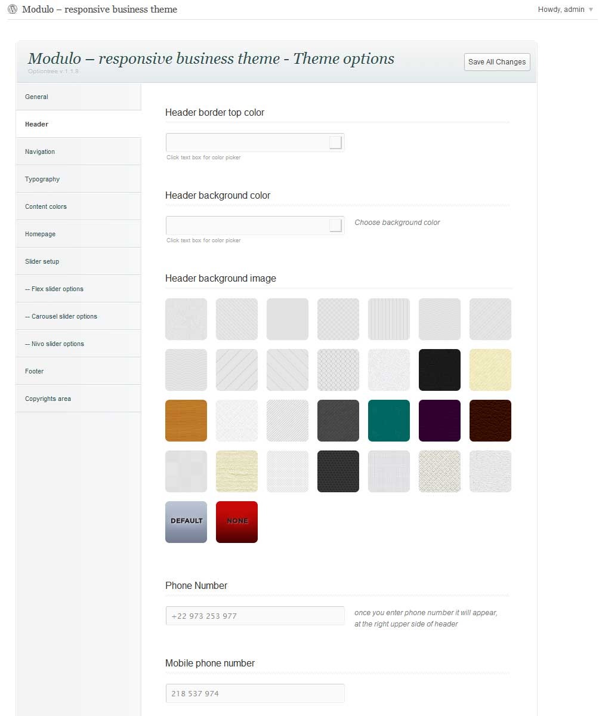This screenshot has width=599, height=716.
Task: Click the 'Header background image' heading
Action: point(221,278)
